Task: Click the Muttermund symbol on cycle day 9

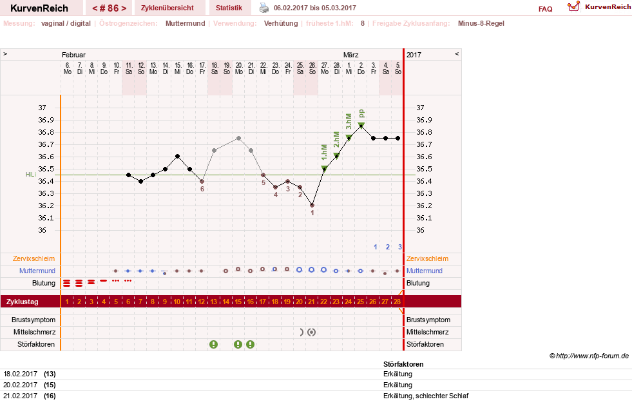Action: pos(164,272)
